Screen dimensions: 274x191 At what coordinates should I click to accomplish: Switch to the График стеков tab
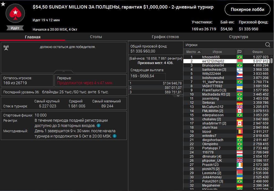(x=165, y=37)
